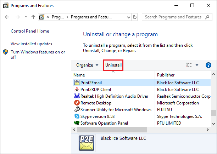Click the Windows features shield icon
The width and height of the screenshot is (217, 154).
pyautogui.click(x=5, y=52)
